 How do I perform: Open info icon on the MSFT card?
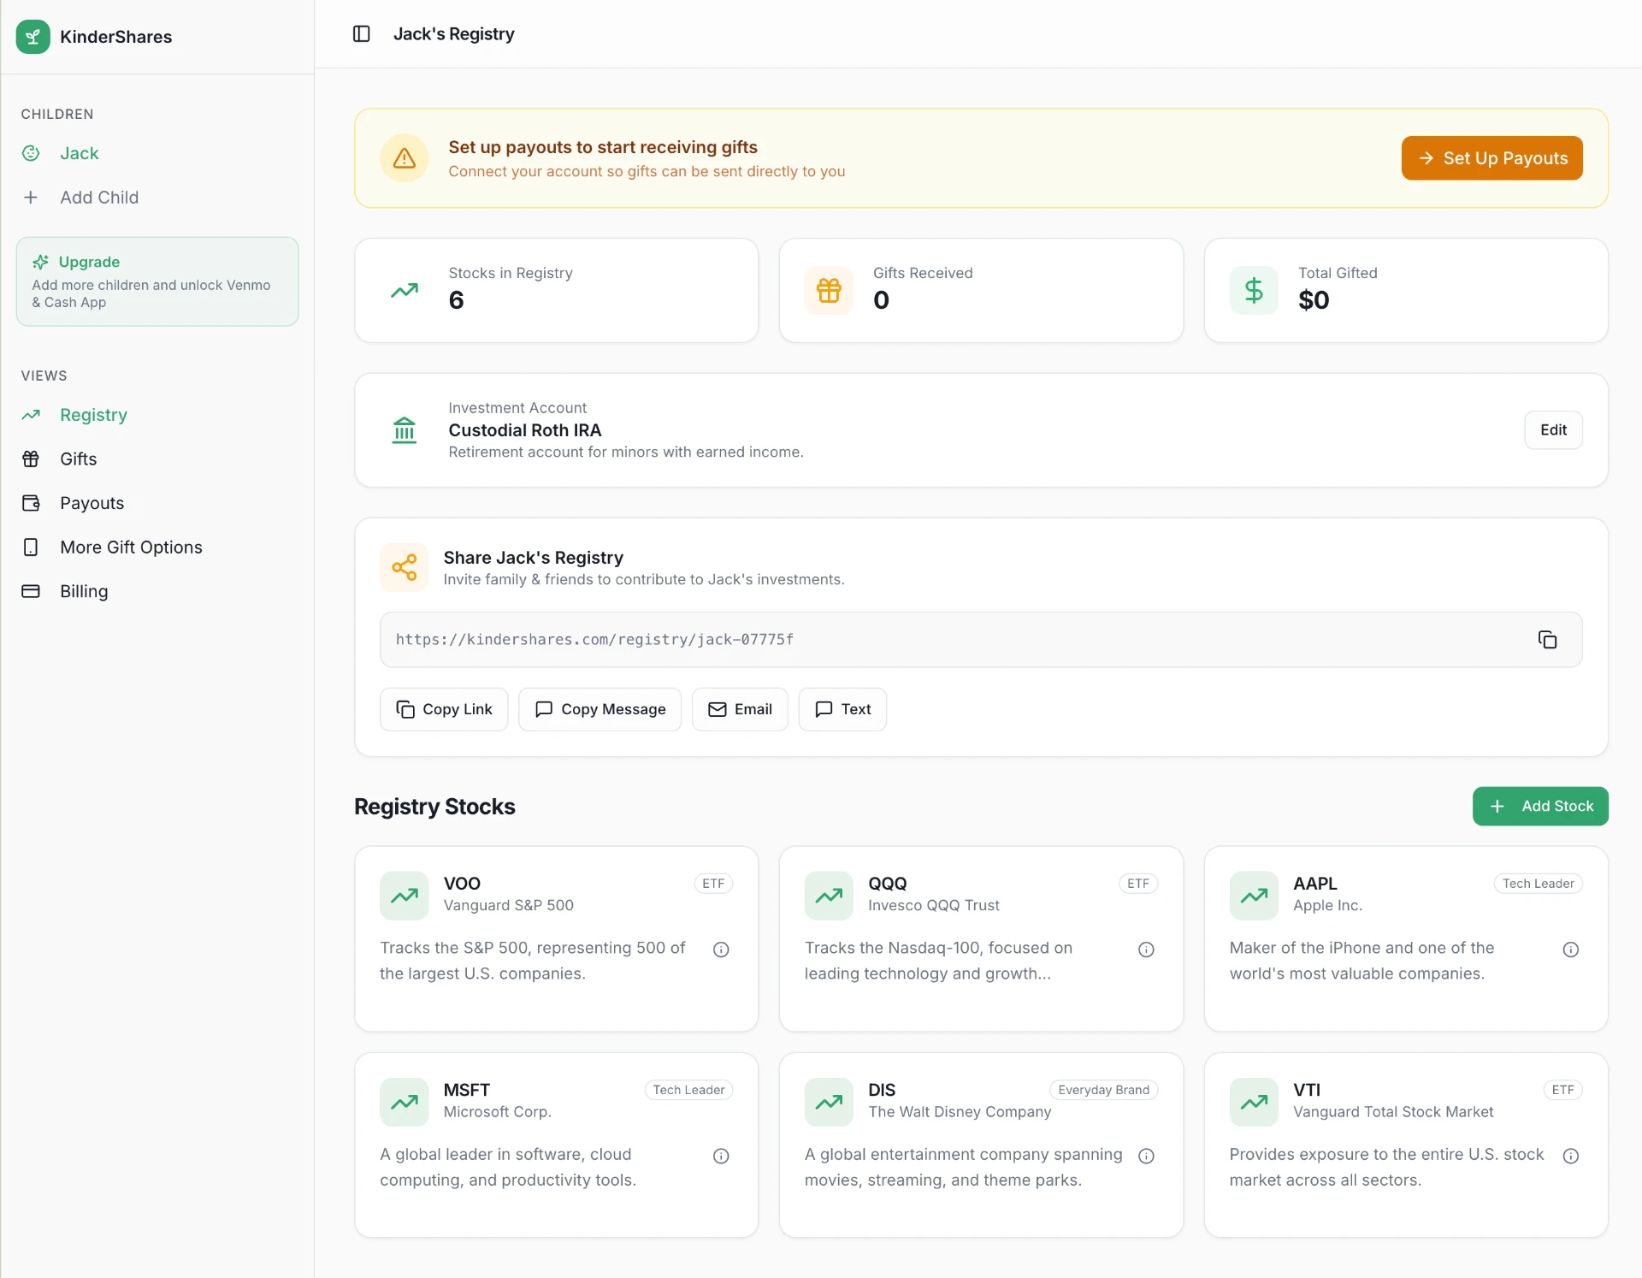(721, 1157)
